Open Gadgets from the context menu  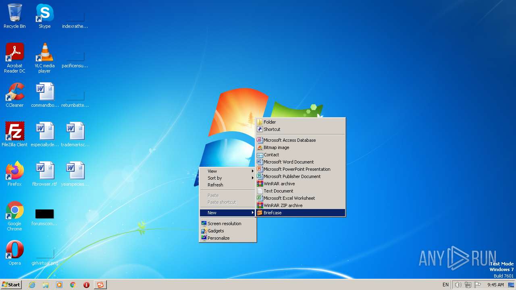(228, 231)
